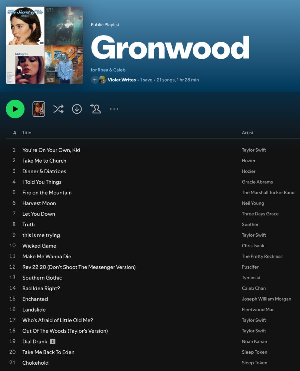
Task: Open the playlist cover collage image
Action: (x=44, y=45)
